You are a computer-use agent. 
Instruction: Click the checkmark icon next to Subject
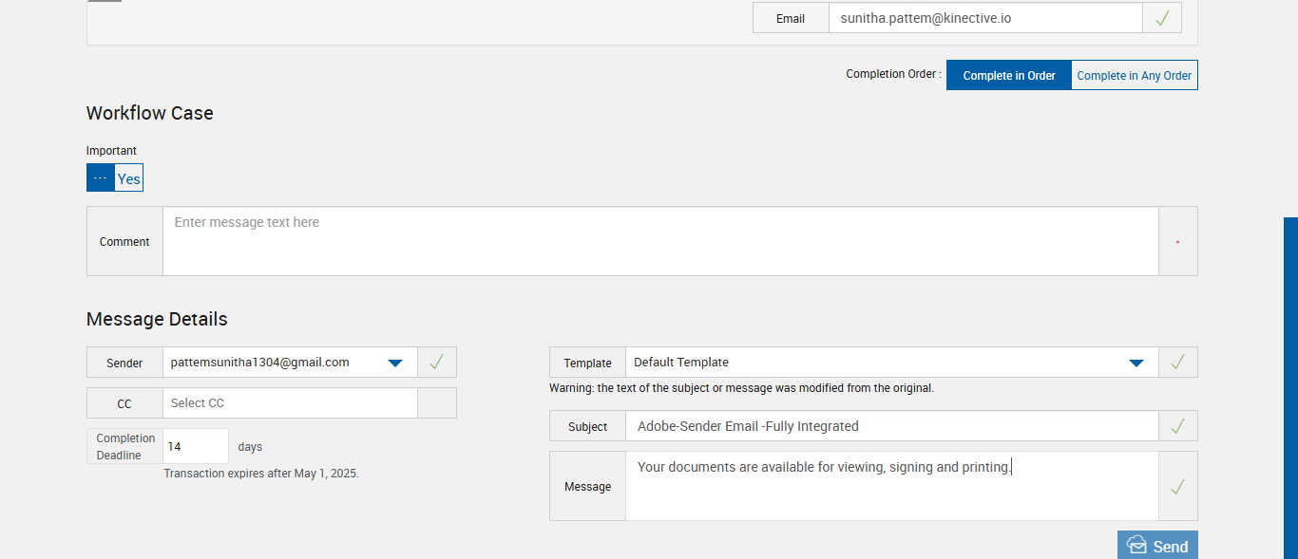click(x=1177, y=426)
